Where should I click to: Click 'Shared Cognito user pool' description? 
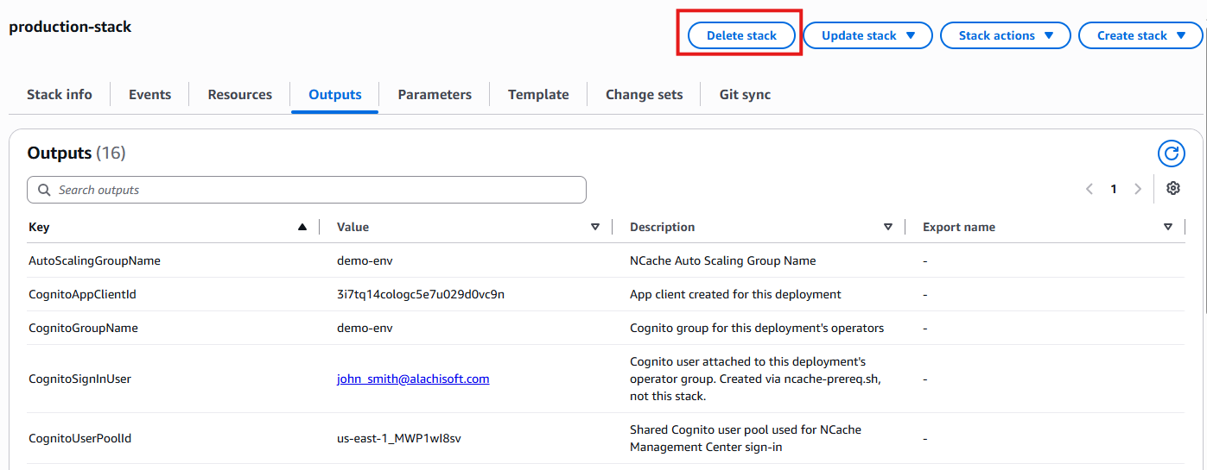click(746, 438)
